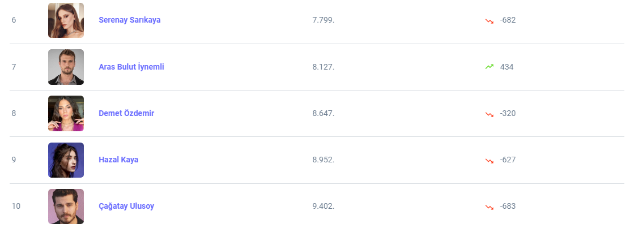The height and width of the screenshot is (228, 634).
Task: Open the Çağatay Ulusoy name link
Action: pyautogui.click(x=126, y=206)
